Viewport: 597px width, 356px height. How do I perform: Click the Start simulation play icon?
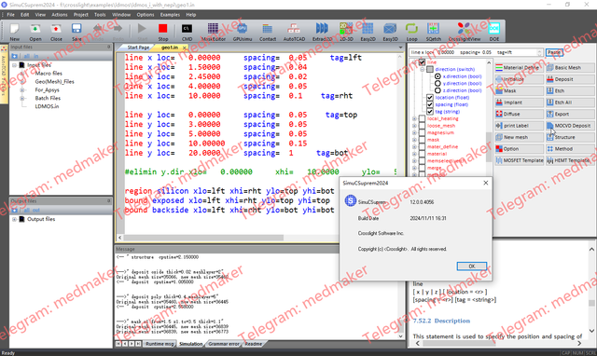(x=142, y=29)
